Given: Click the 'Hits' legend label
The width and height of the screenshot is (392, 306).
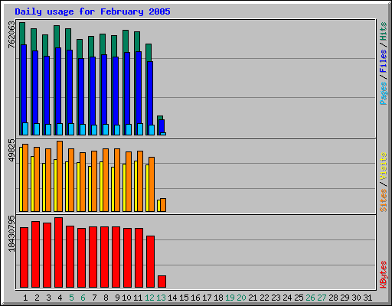Looking at the screenshot, I should pyautogui.click(x=383, y=31).
